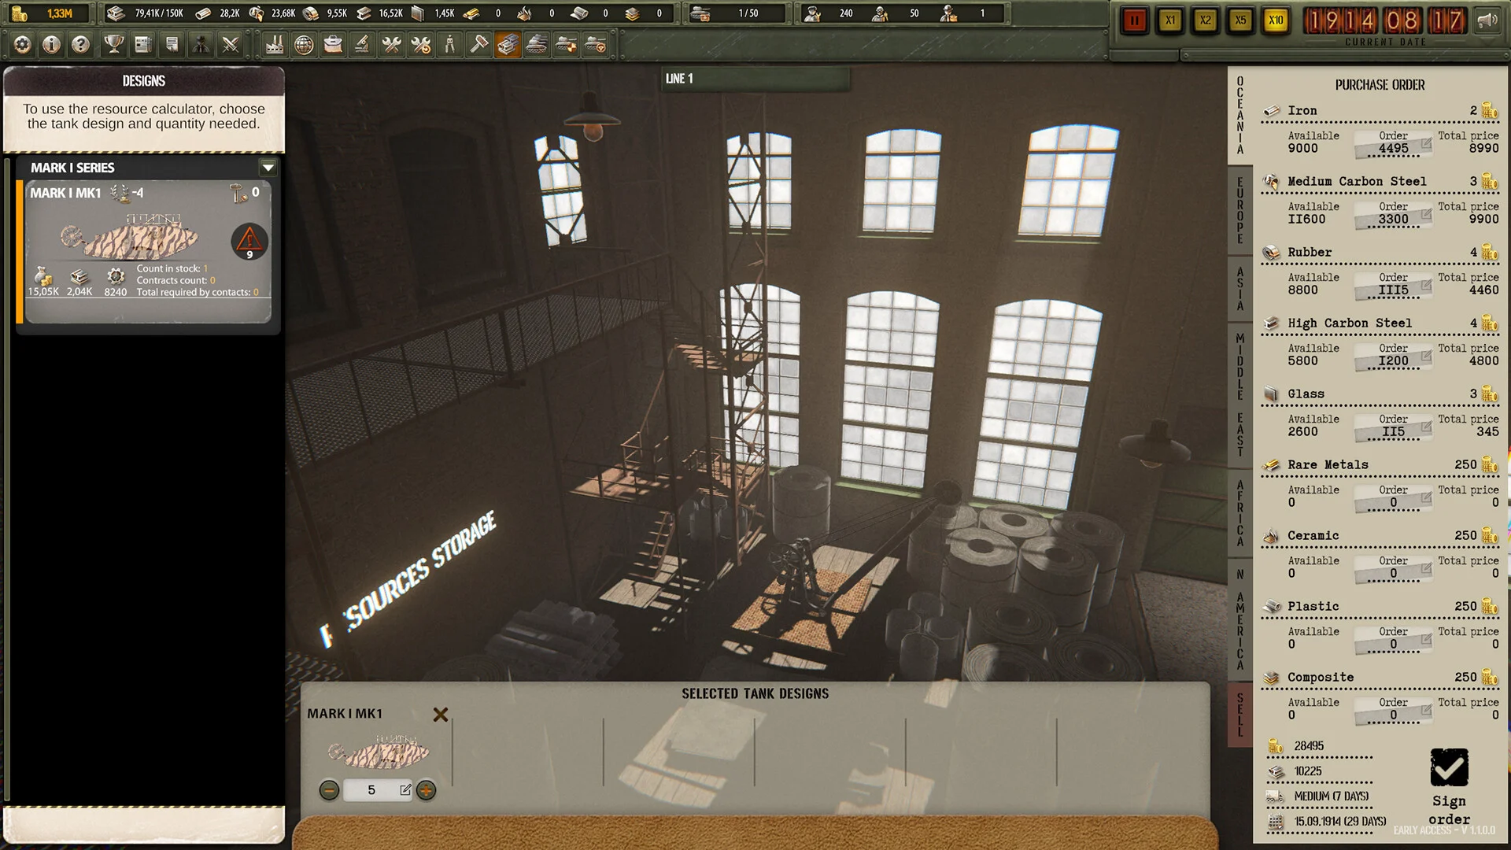Click the crossed swords war icon

(231, 45)
